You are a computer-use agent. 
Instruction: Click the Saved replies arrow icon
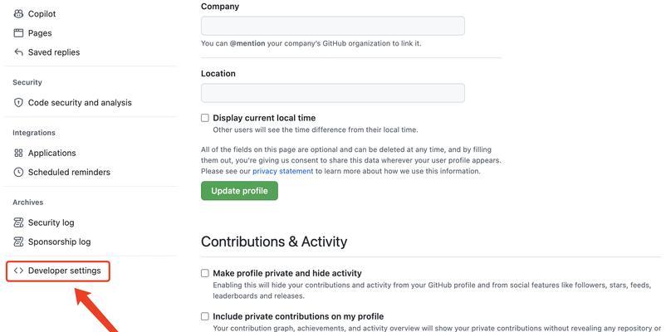(x=18, y=52)
